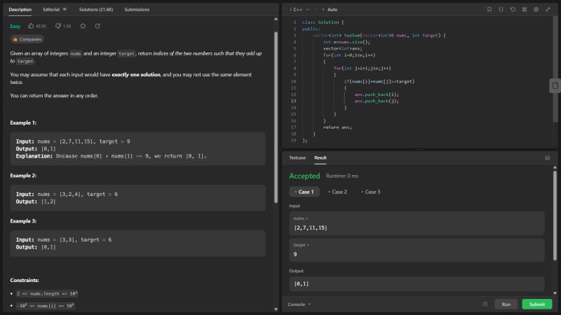
Task: Star the problem as favorite
Action: pyautogui.click(x=83, y=26)
